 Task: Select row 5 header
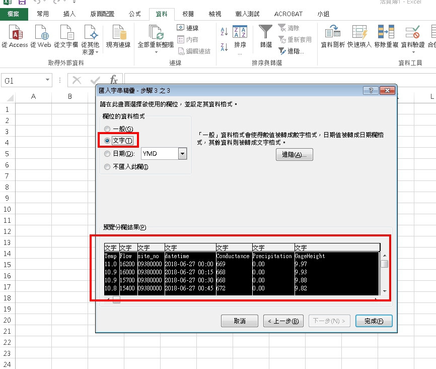click(x=7, y=154)
